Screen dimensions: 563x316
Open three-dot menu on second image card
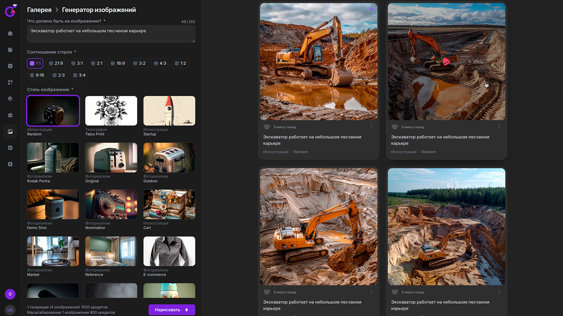499,126
